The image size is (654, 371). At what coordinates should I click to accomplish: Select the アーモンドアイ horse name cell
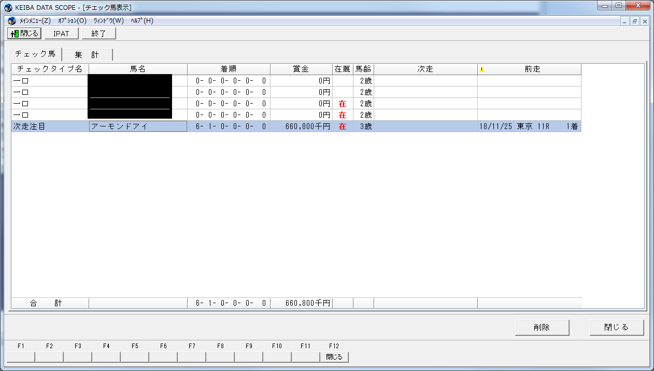[x=138, y=126]
